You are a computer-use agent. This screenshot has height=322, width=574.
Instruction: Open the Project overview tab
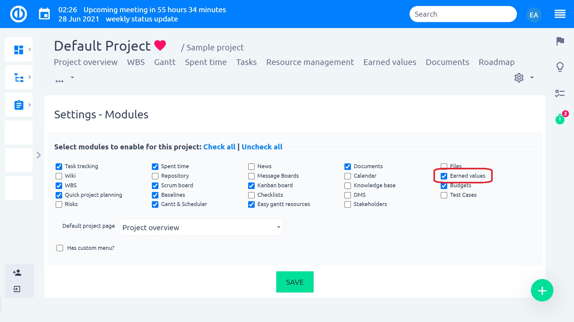pos(86,62)
